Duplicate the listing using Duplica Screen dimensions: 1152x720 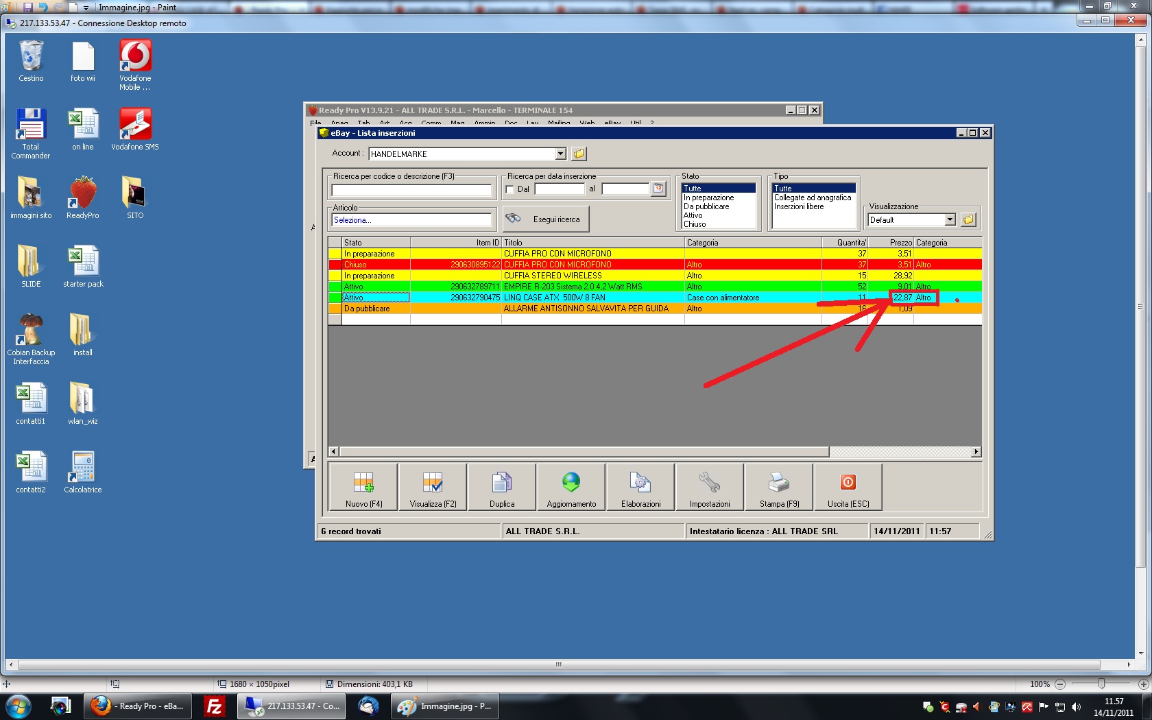click(502, 488)
